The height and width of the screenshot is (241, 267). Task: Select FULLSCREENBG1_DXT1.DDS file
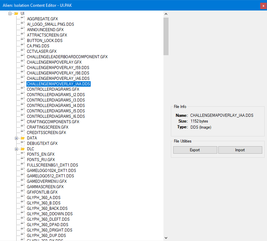click(52, 165)
